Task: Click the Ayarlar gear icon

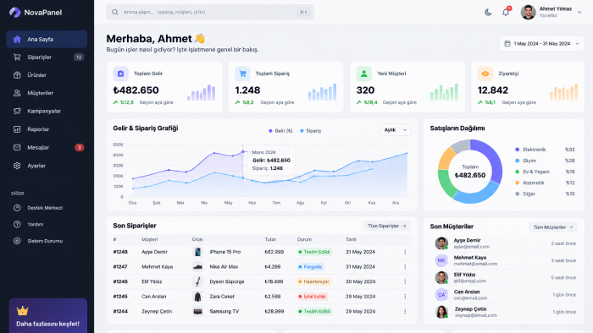Action: pyautogui.click(x=17, y=166)
